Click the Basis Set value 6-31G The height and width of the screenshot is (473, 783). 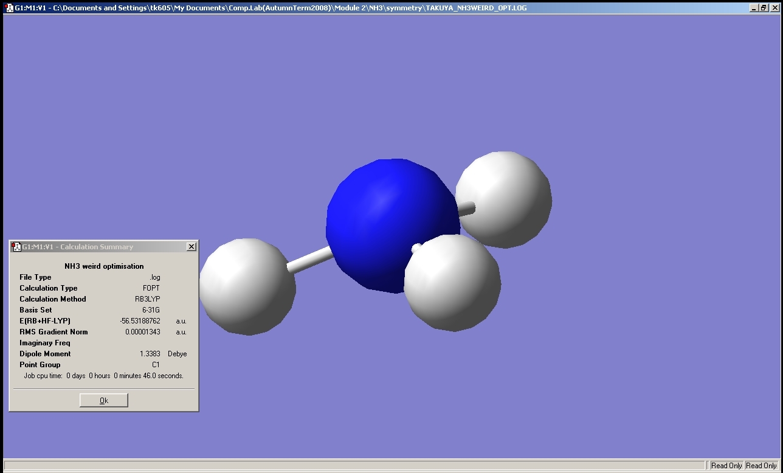151,310
